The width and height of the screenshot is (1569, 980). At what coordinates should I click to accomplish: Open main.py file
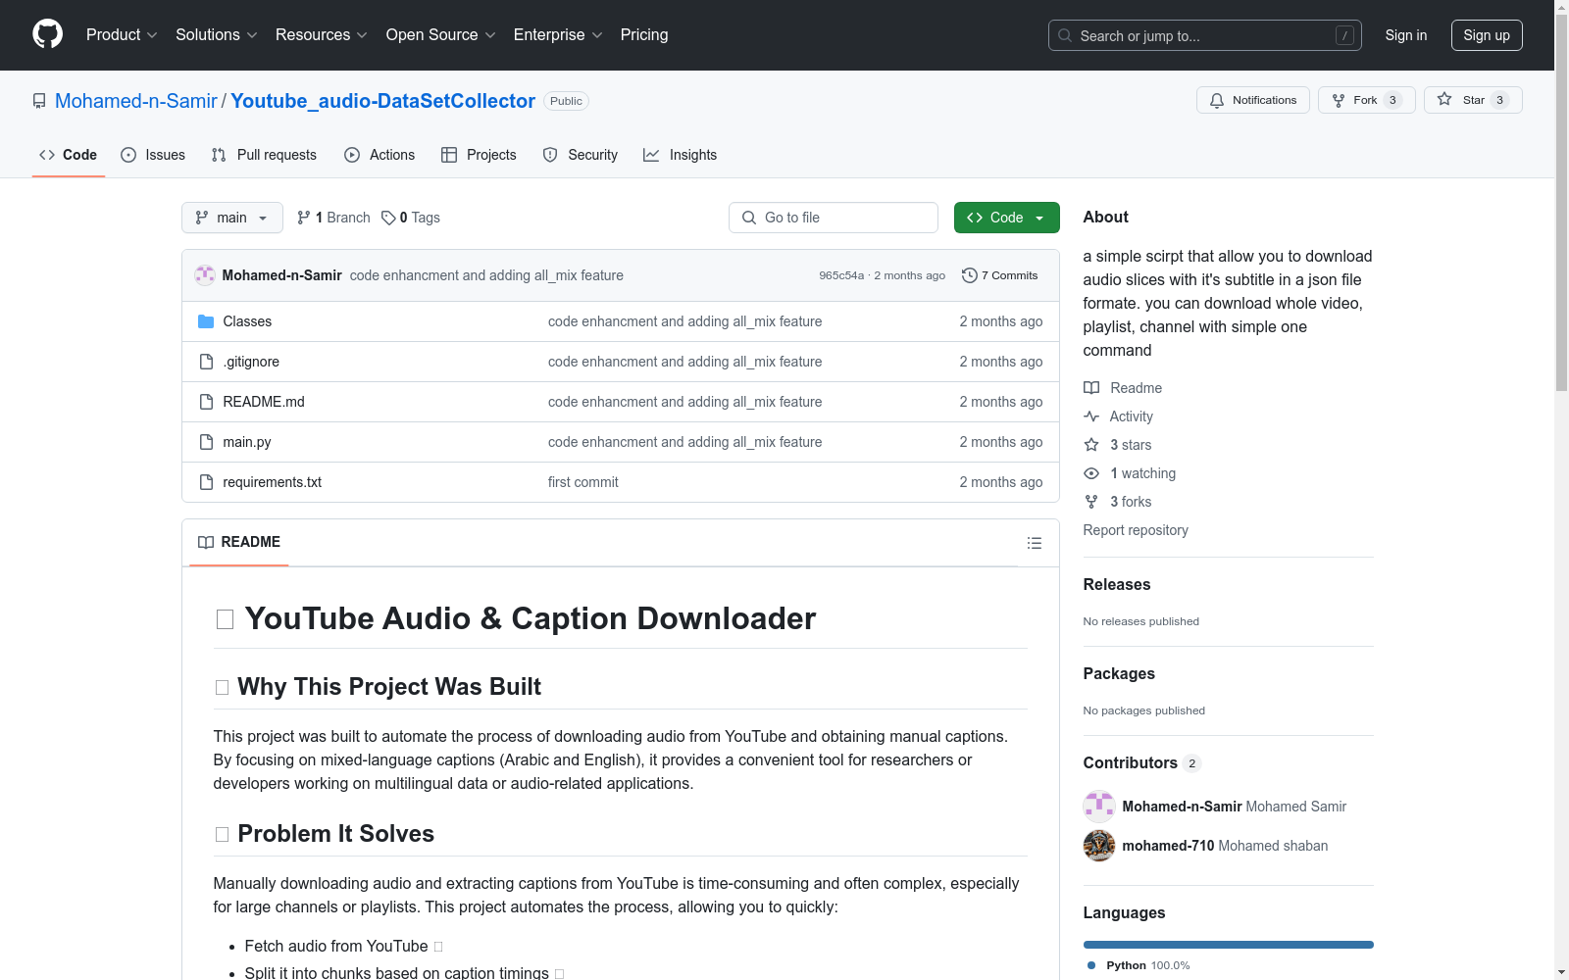tap(247, 442)
